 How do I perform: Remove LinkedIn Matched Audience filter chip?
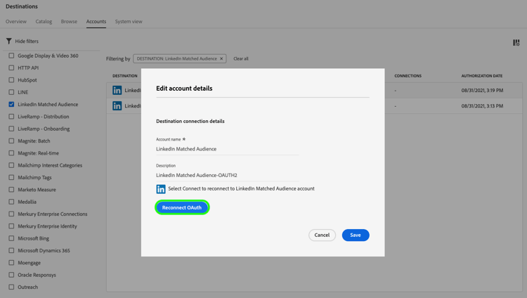(x=221, y=58)
